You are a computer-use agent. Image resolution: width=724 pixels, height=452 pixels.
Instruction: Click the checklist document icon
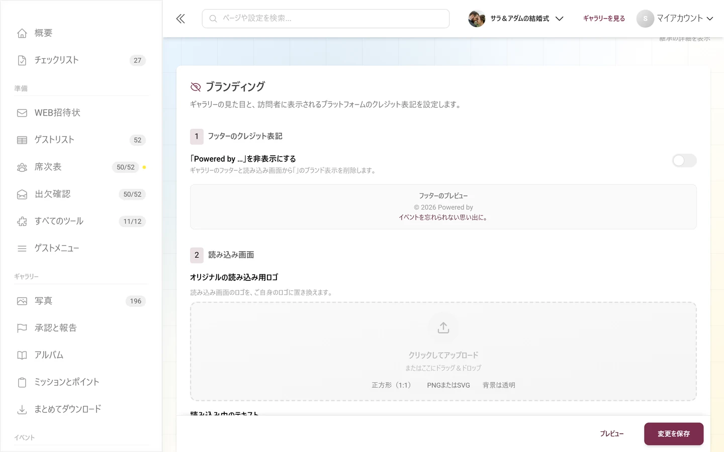click(x=22, y=60)
